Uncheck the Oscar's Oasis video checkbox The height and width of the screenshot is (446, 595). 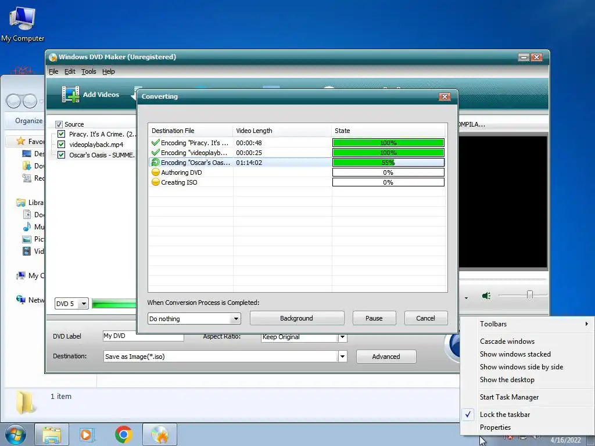[x=61, y=154]
